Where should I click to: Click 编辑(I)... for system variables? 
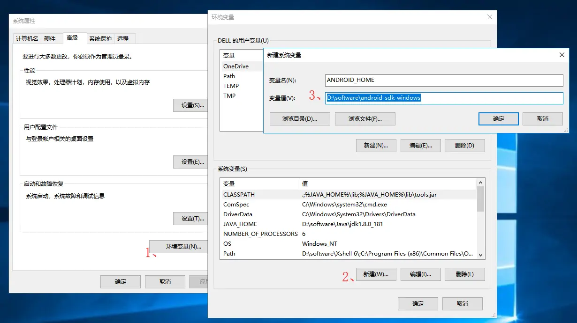tap(420, 274)
